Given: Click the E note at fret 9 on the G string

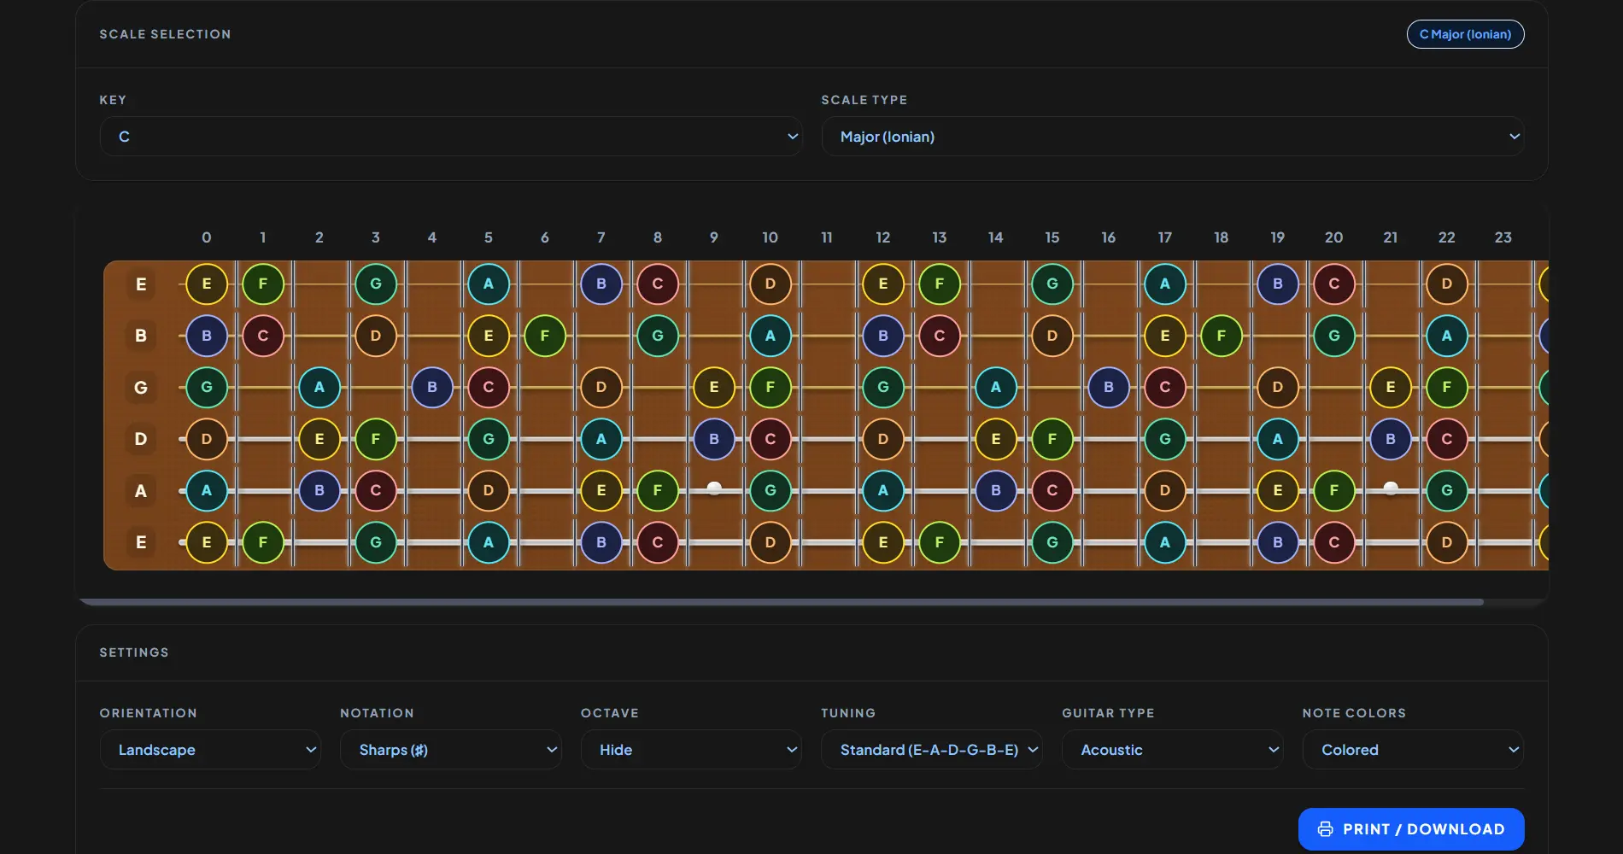Looking at the screenshot, I should pos(714,388).
